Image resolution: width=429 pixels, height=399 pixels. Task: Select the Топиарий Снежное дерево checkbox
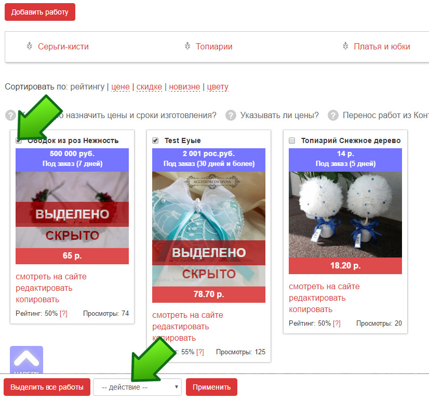(x=292, y=140)
